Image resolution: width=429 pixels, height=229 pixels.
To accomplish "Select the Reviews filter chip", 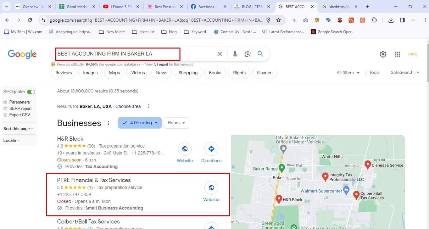I will [64, 73].
